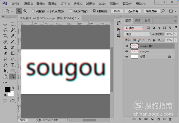This screenshot has height=123, width=179.
Task: Create new fill or adjustment layer
Action: [152, 119]
